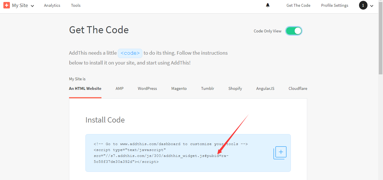The width and height of the screenshot is (383, 180).
Task: Switch to the AngularJS tab
Action: click(x=265, y=88)
